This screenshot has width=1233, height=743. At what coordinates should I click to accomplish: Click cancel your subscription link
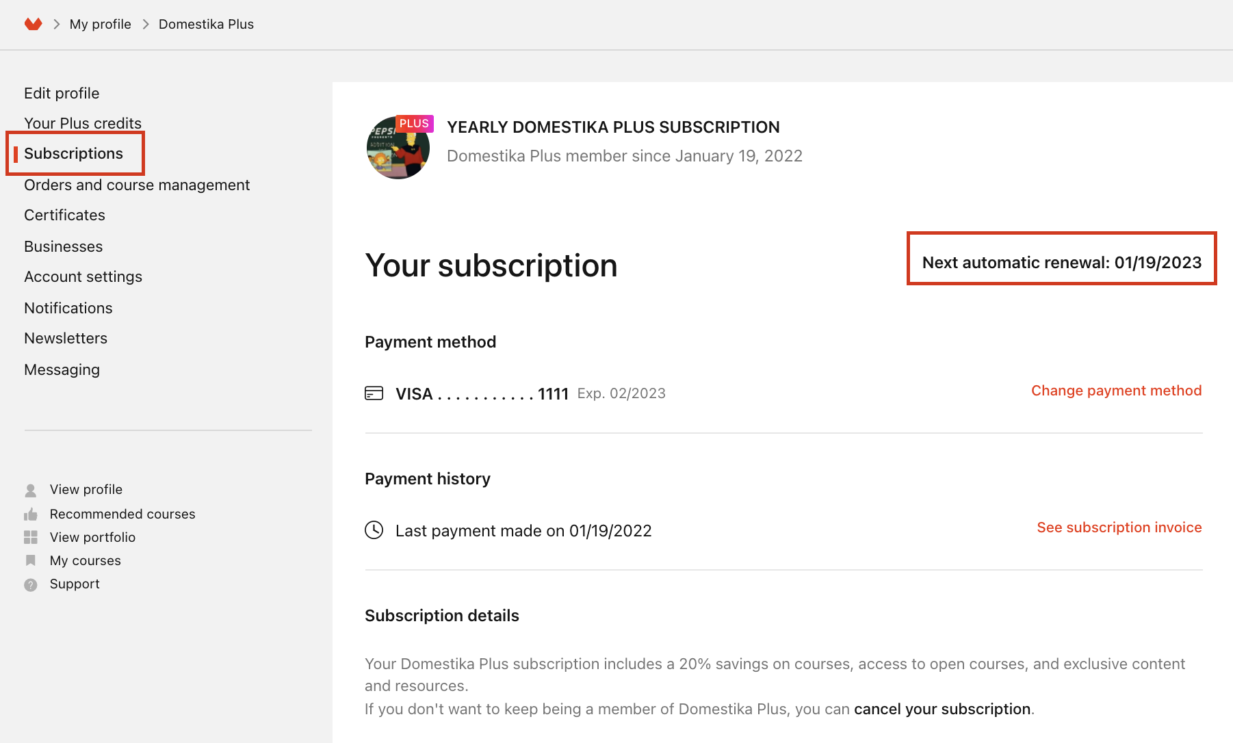(x=942, y=709)
